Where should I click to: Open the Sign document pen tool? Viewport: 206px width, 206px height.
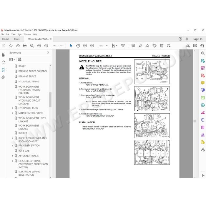click(147, 46)
